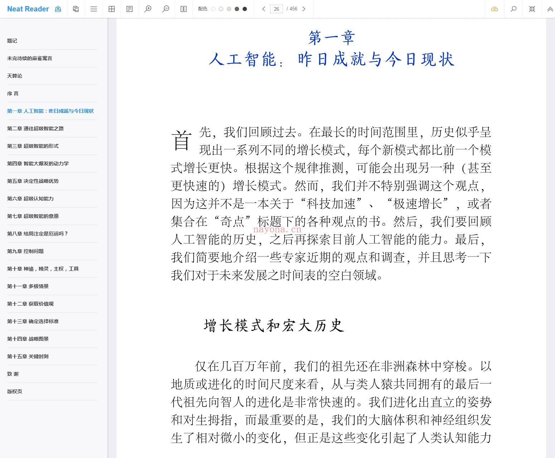Click the total pages text 456
This screenshot has height=458, width=555.
point(293,9)
